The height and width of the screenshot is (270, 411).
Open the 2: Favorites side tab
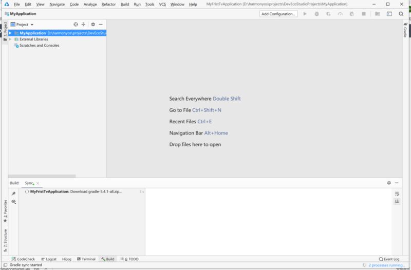pyautogui.click(x=5, y=211)
